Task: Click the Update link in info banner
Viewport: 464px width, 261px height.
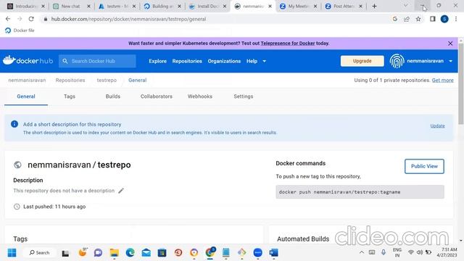Action: tap(437, 125)
